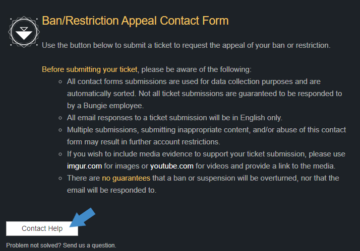Click the bullet marker beside 'Multiple submissions'

tap(61, 130)
